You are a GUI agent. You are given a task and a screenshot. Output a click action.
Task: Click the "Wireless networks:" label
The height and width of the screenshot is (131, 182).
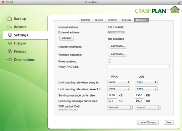point(70,55)
